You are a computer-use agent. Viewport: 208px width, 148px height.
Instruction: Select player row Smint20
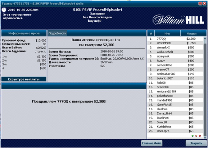175,122
